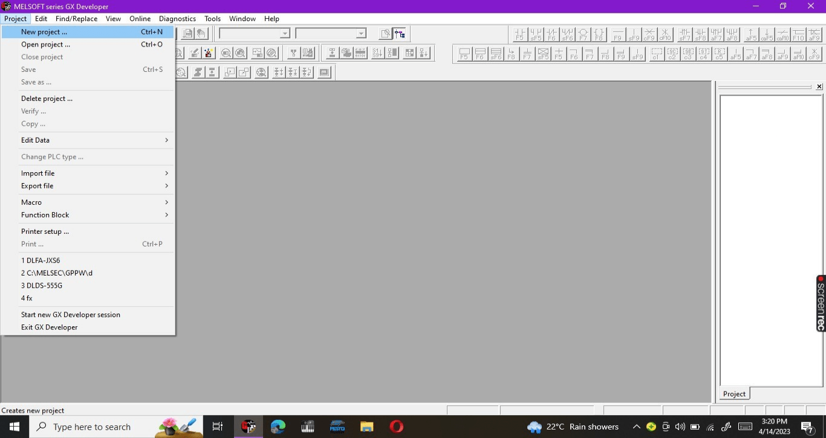Screen dimensions: 826x438
Task: Toggle the project data list tree icon
Action: (x=400, y=34)
